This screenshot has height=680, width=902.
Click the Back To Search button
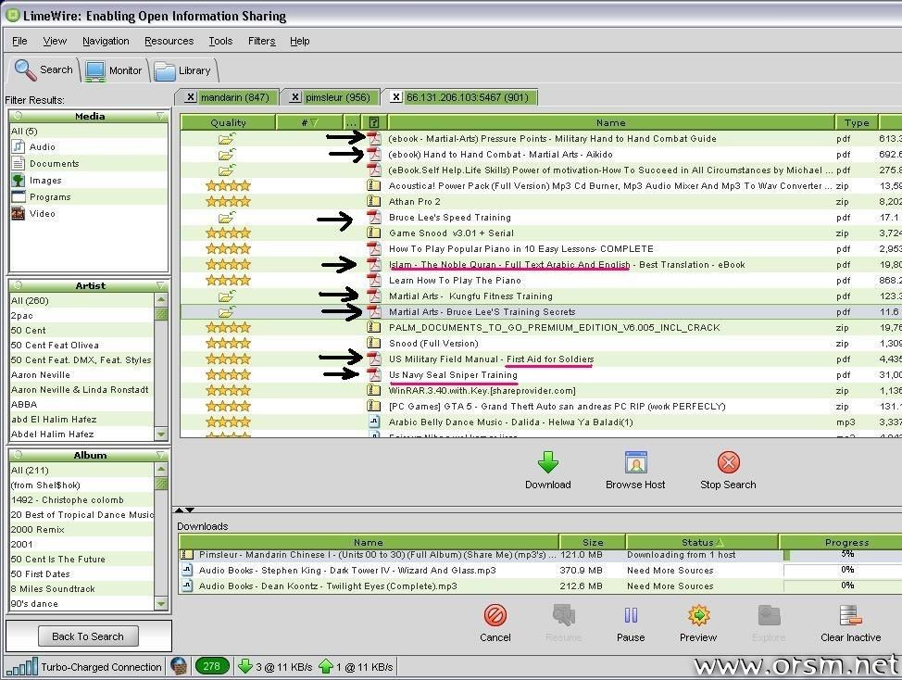(x=88, y=636)
